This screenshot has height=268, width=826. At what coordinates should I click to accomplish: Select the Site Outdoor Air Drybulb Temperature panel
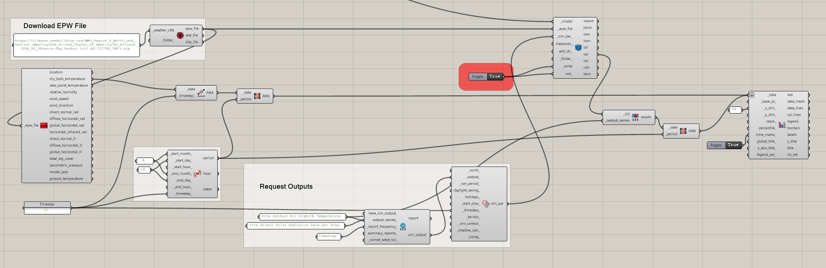[x=301, y=216]
